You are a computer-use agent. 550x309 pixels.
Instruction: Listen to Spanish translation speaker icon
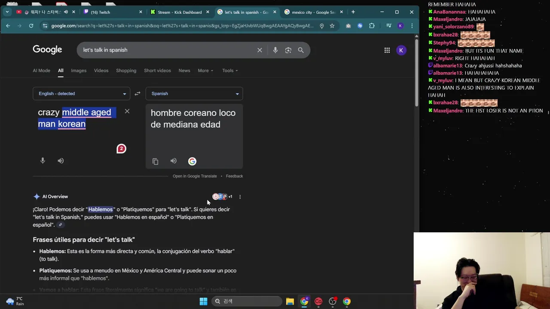click(x=174, y=161)
